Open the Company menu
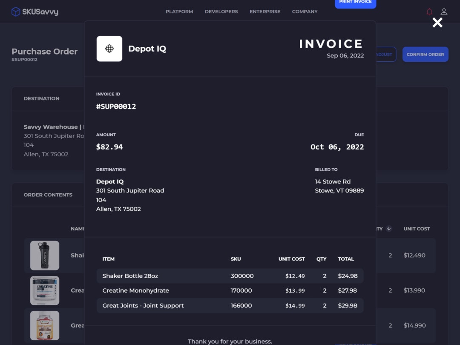This screenshot has width=460, height=345. click(x=305, y=12)
